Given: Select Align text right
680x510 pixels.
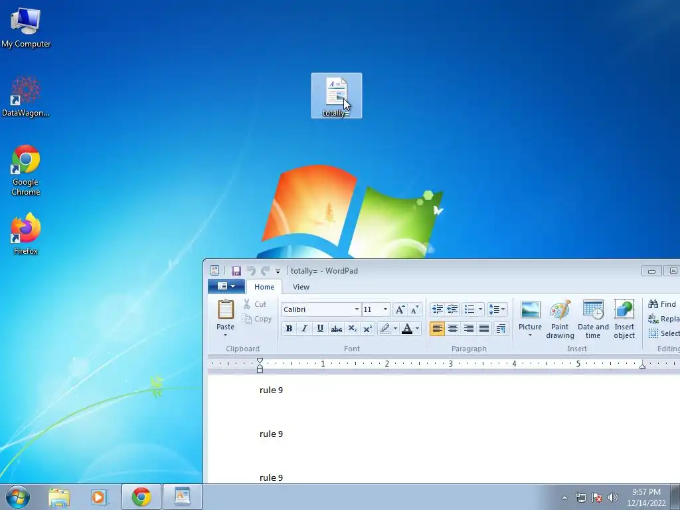Looking at the screenshot, I should (x=468, y=328).
